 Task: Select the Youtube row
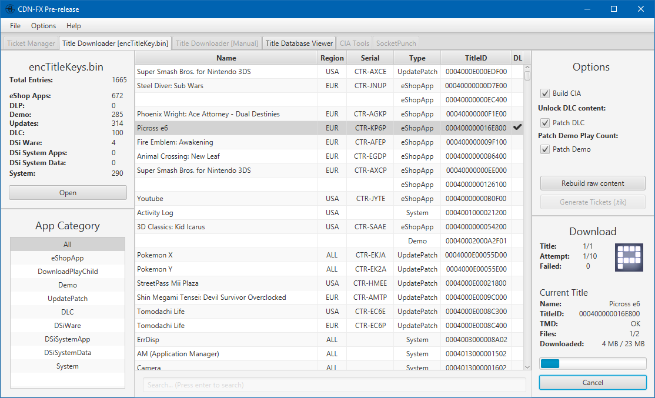click(x=329, y=198)
